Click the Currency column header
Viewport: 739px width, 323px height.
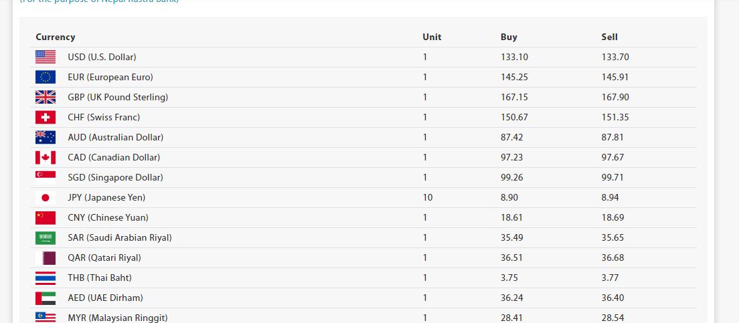(x=56, y=37)
